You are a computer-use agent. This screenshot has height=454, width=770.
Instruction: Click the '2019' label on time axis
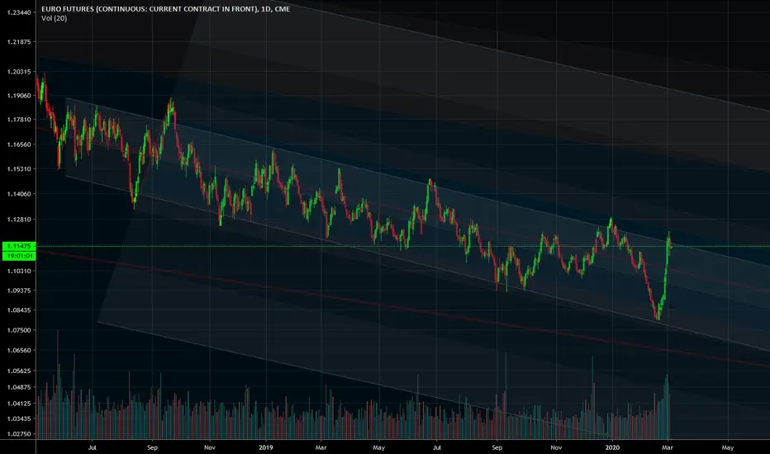point(266,447)
